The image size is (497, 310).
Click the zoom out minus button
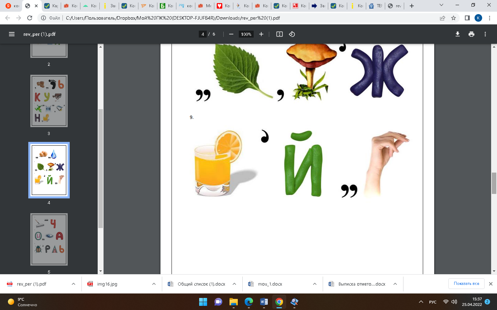[231, 34]
